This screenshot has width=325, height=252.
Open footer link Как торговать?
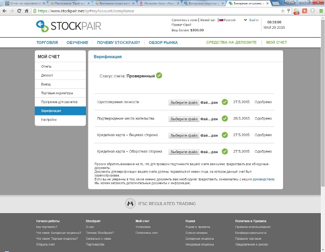coord(47,227)
